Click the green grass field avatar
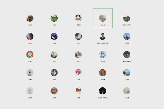 coord(54,18)
